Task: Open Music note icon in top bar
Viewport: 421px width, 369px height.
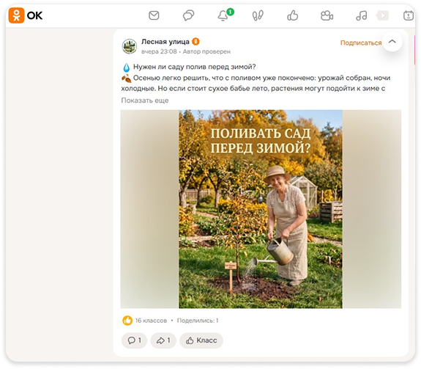Action: click(x=362, y=15)
